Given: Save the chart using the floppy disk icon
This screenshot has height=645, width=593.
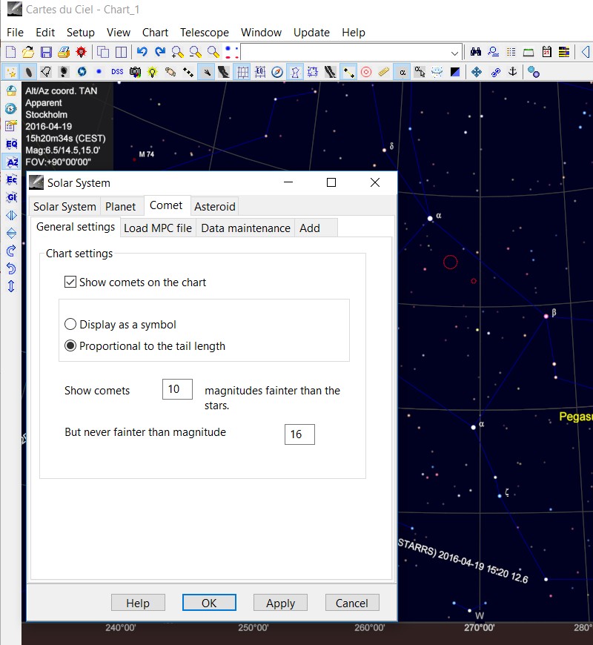Looking at the screenshot, I should tap(46, 52).
